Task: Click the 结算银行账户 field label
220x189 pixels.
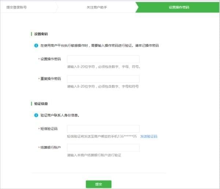Action: pos(51,148)
